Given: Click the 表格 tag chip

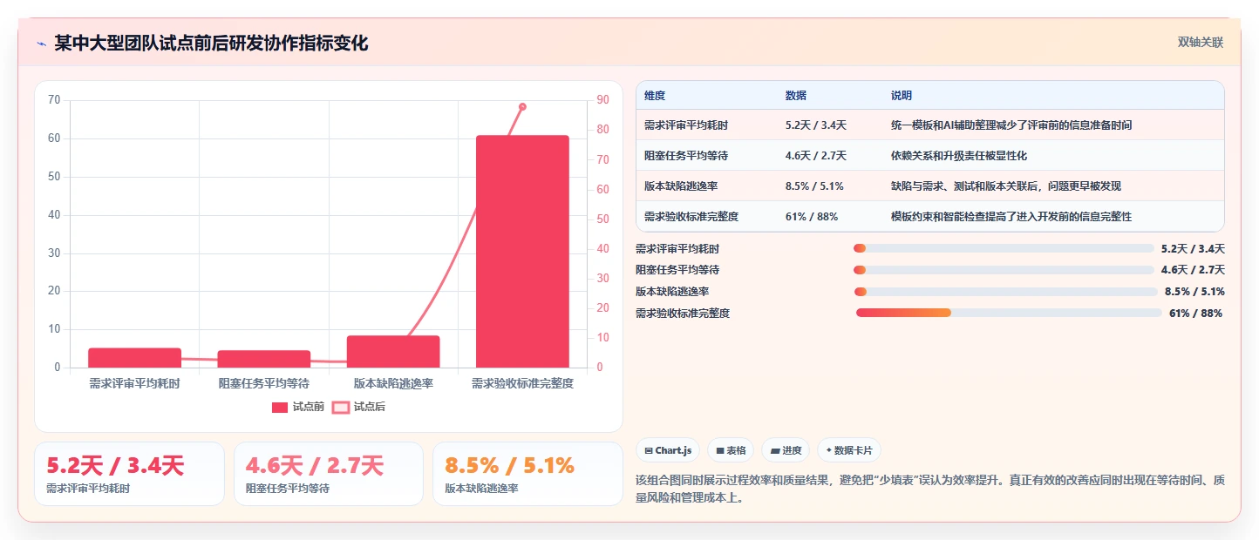Looking at the screenshot, I should [731, 450].
